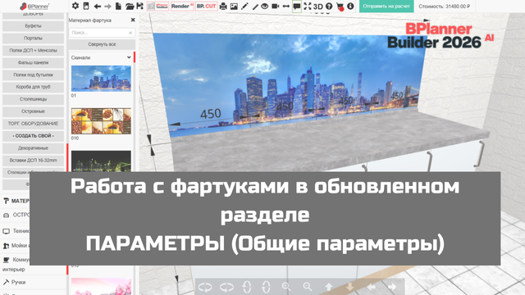Click Отправить на расчет button

pyautogui.click(x=386, y=7)
